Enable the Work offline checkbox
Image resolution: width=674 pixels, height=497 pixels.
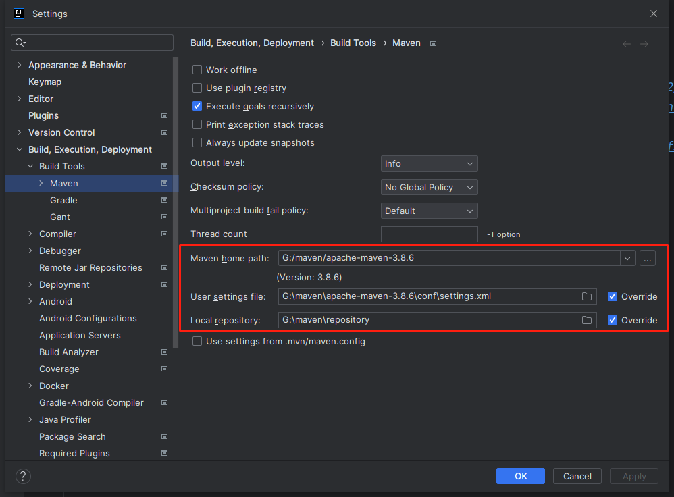tap(197, 70)
